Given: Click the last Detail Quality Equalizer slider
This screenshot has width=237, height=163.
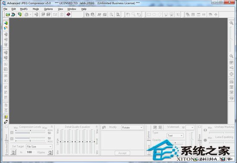Looking at the screenshot, I should click(x=92, y=141).
